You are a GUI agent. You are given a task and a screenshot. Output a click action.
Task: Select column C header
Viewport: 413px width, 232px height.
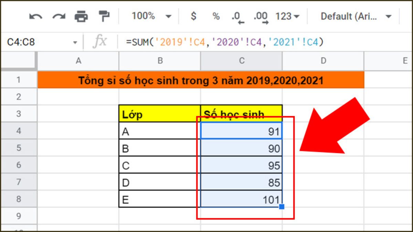pos(241,61)
